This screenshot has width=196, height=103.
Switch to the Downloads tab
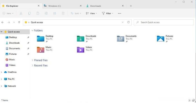(105, 6)
